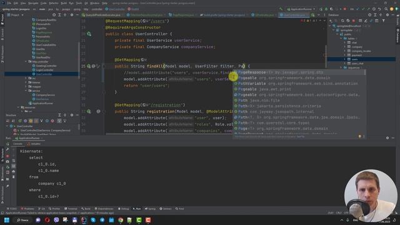Click the Undo arrow icon in top toolbar
This screenshot has height=225, width=400.
click(x=379, y=9)
